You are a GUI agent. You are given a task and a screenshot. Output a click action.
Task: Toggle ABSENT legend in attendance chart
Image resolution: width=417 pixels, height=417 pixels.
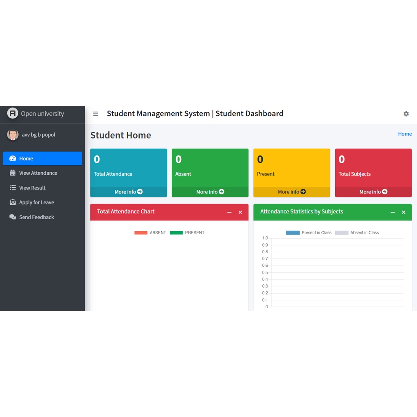pos(150,233)
